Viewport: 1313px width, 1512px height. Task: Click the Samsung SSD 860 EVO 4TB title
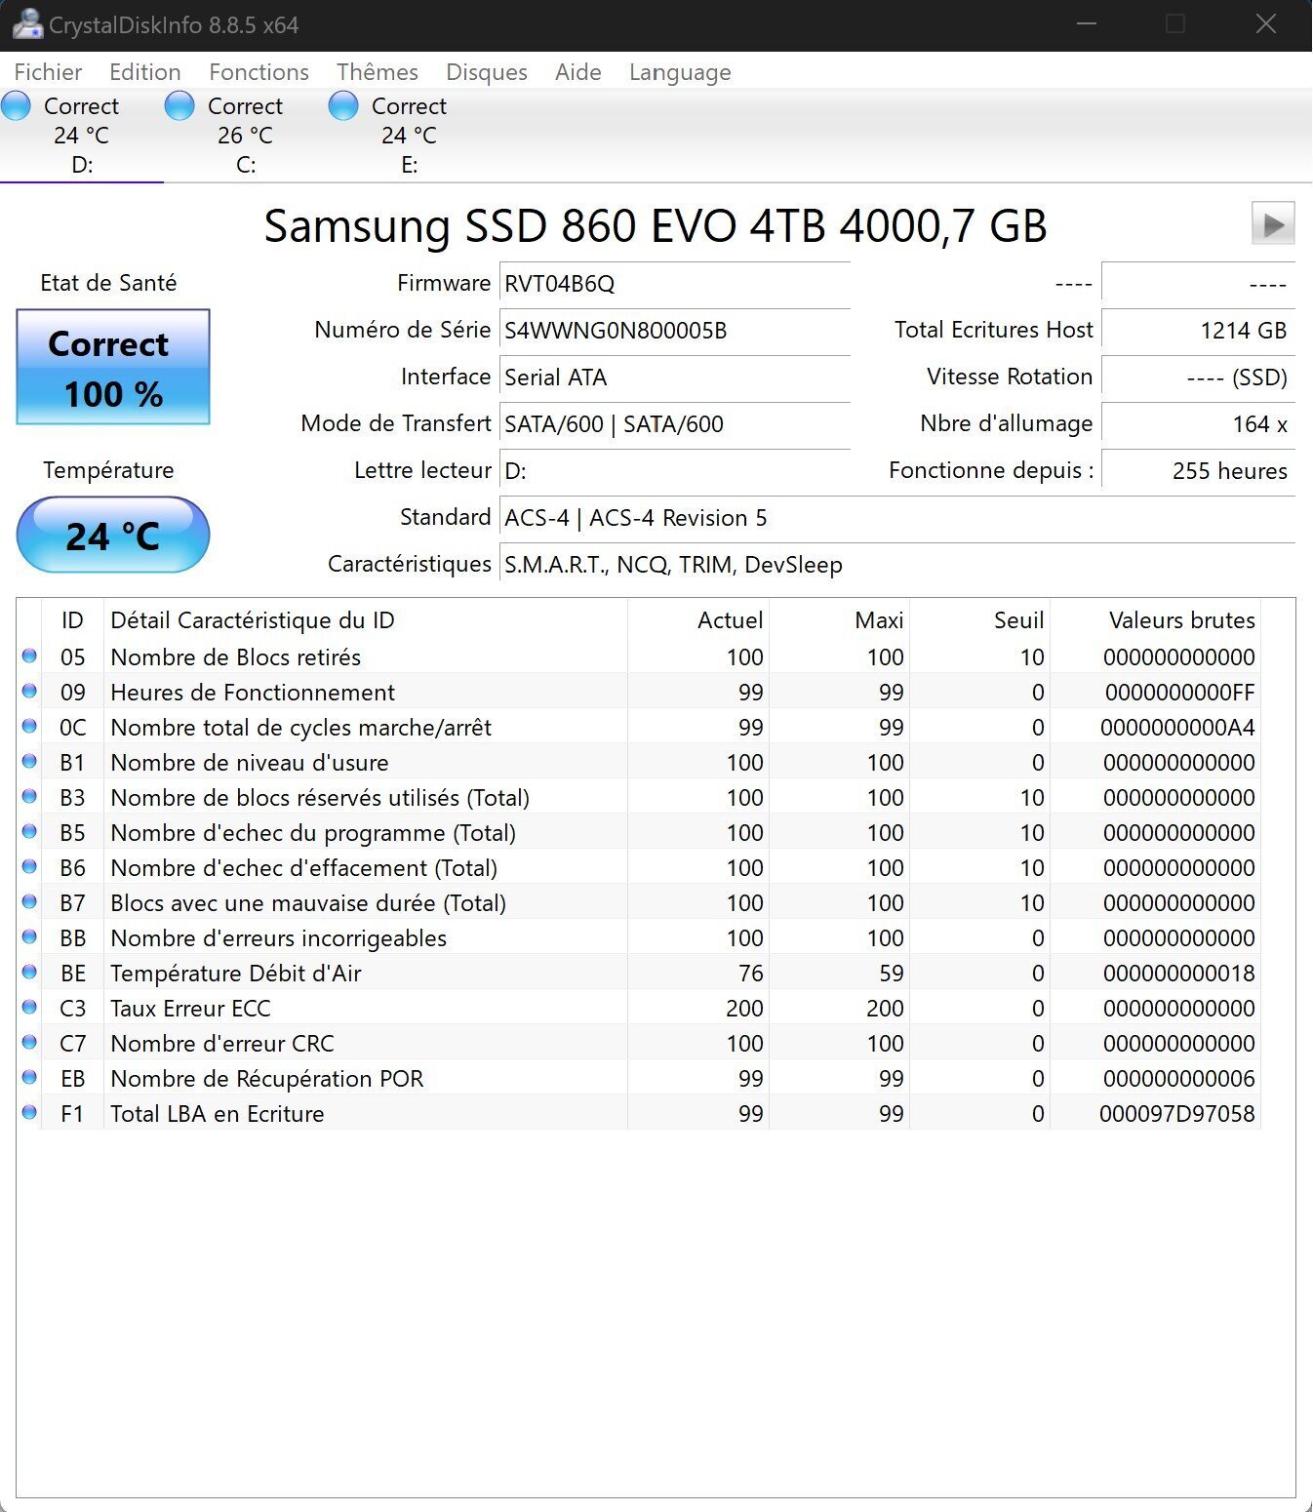(x=655, y=225)
